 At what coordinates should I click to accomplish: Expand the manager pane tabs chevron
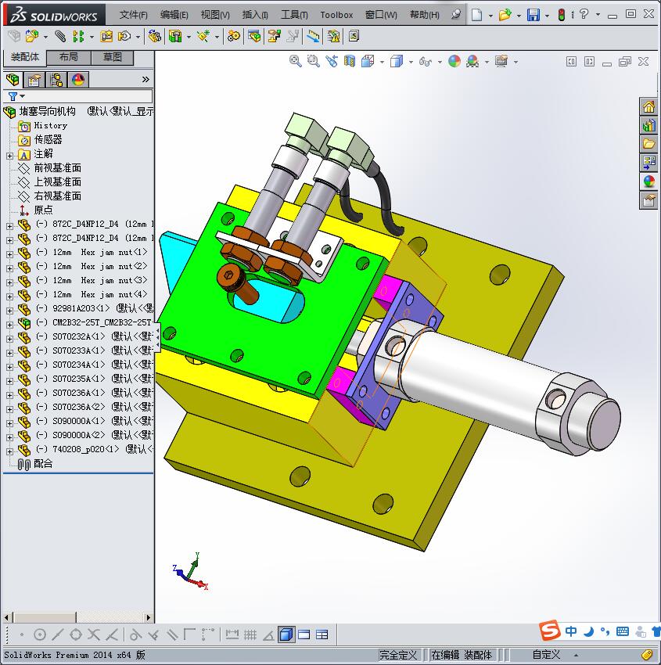tap(145, 79)
